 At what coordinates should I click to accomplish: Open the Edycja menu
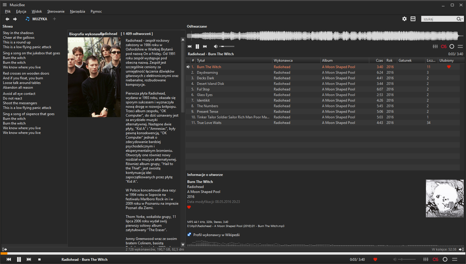(x=21, y=11)
